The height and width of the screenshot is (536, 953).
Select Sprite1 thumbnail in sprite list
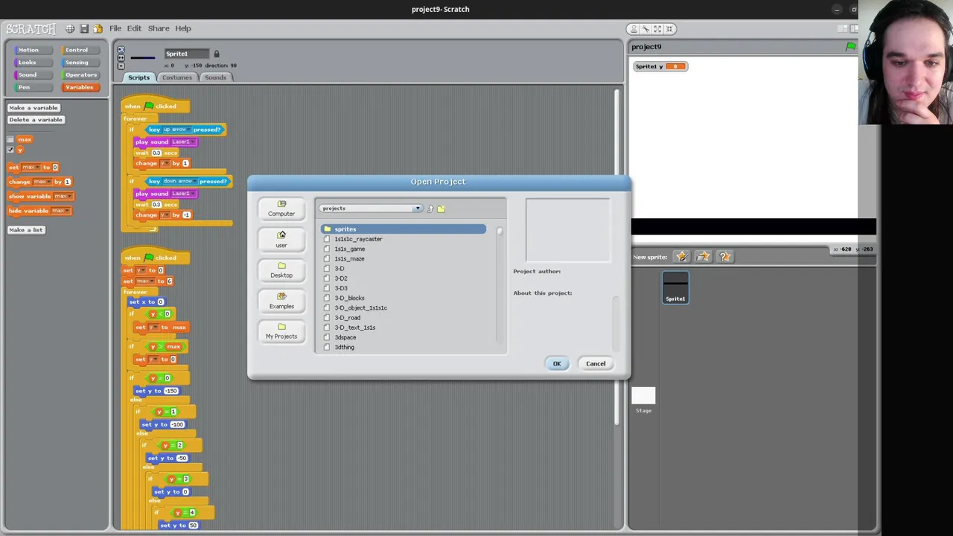(x=675, y=288)
